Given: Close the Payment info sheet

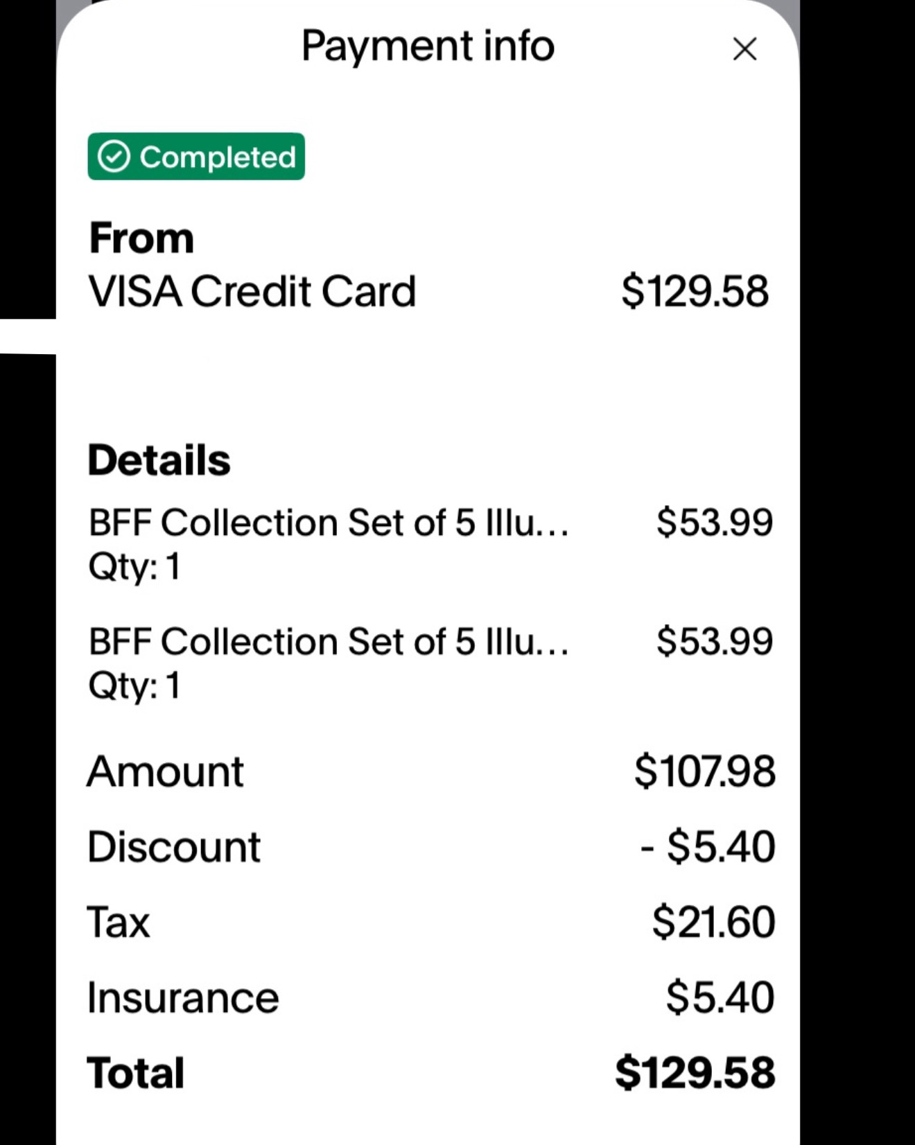Looking at the screenshot, I should click(x=744, y=49).
